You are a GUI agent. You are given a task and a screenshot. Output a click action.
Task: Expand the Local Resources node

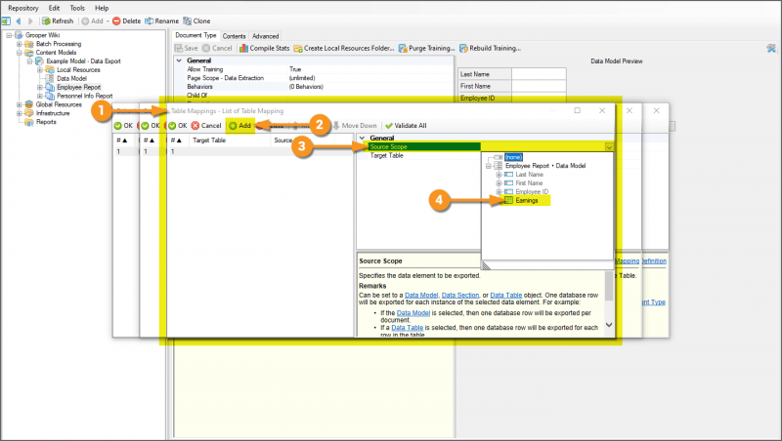pos(40,69)
